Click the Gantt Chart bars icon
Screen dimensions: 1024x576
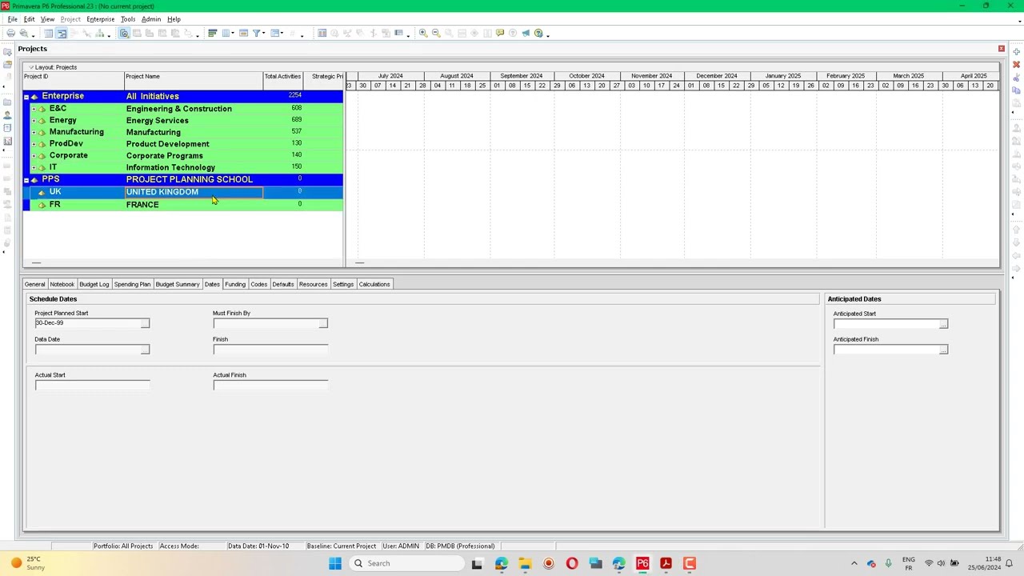(213, 33)
